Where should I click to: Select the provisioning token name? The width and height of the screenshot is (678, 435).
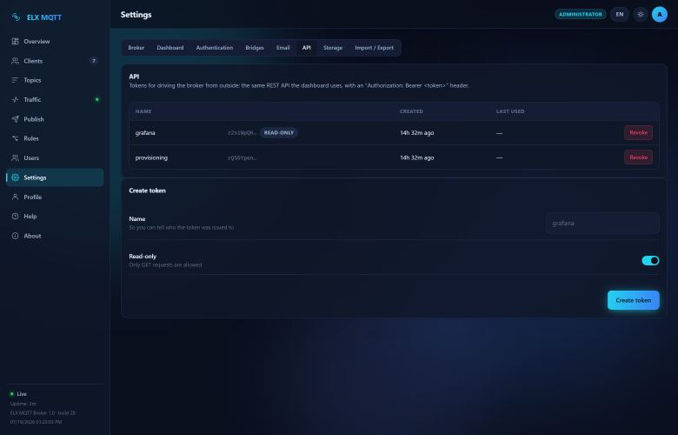[151, 157]
